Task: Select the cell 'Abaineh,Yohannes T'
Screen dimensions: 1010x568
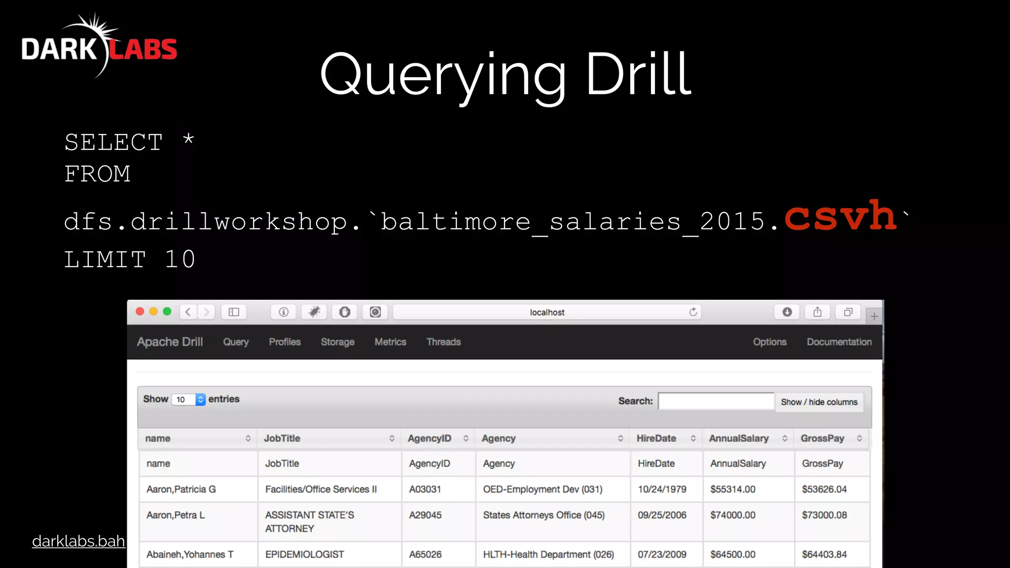Action: 198,555
